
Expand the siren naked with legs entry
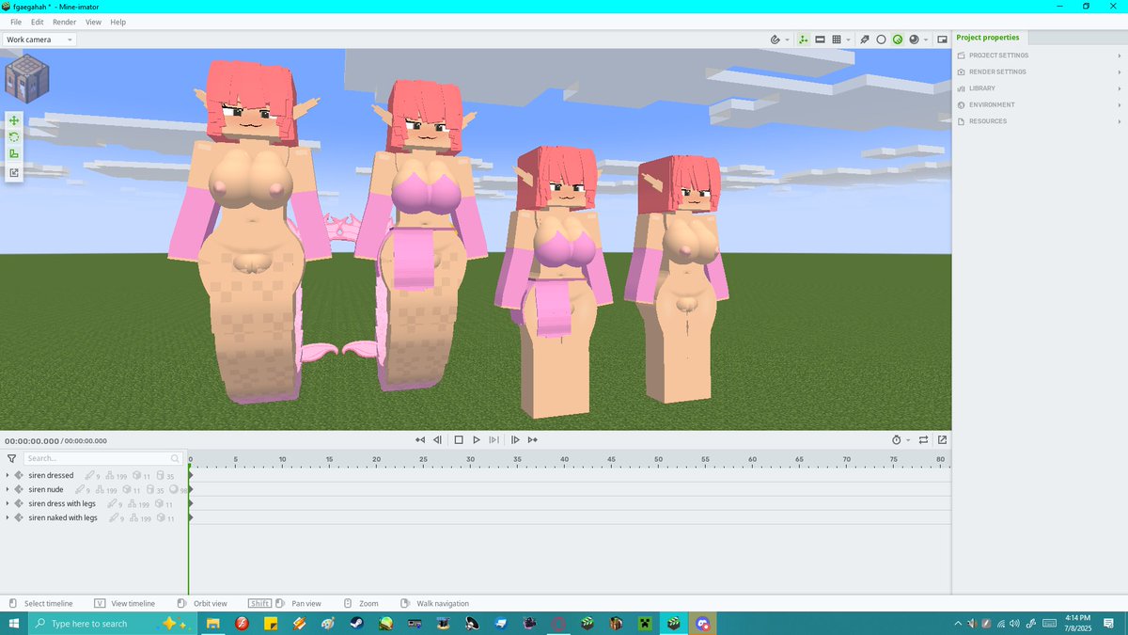pyautogui.click(x=8, y=517)
